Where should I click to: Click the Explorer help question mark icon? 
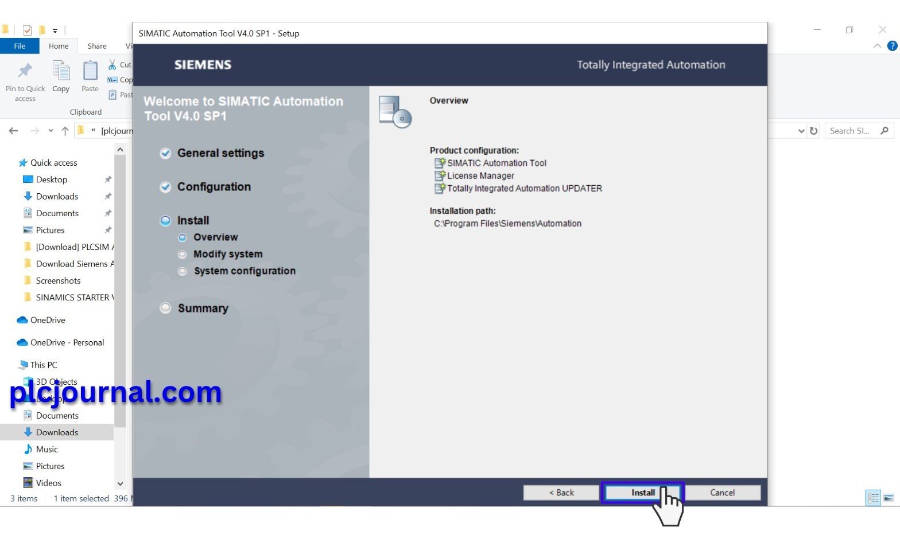pos(892,46)
